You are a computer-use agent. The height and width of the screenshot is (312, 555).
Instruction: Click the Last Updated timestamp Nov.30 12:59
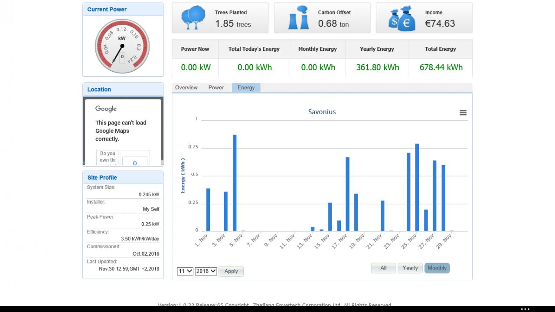tap(129, 269)
